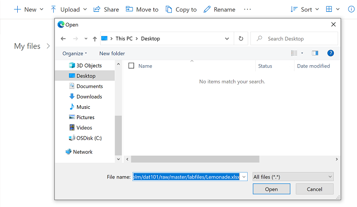
Task: Click the This PC monitor icon in address bar
Action: pyautogui.click(x=104, y=38)
